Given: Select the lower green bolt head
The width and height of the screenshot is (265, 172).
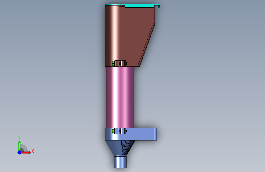Looking at the screenshot, I should tap(113, 131).
